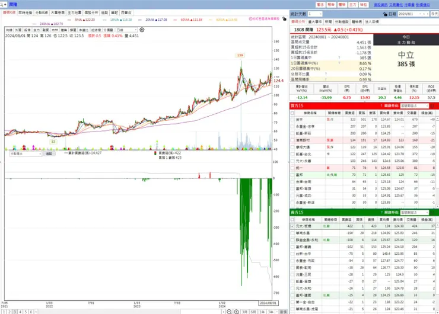Switch to 法人目標 tab
439x314 pixels.
[x=372, y=21]
